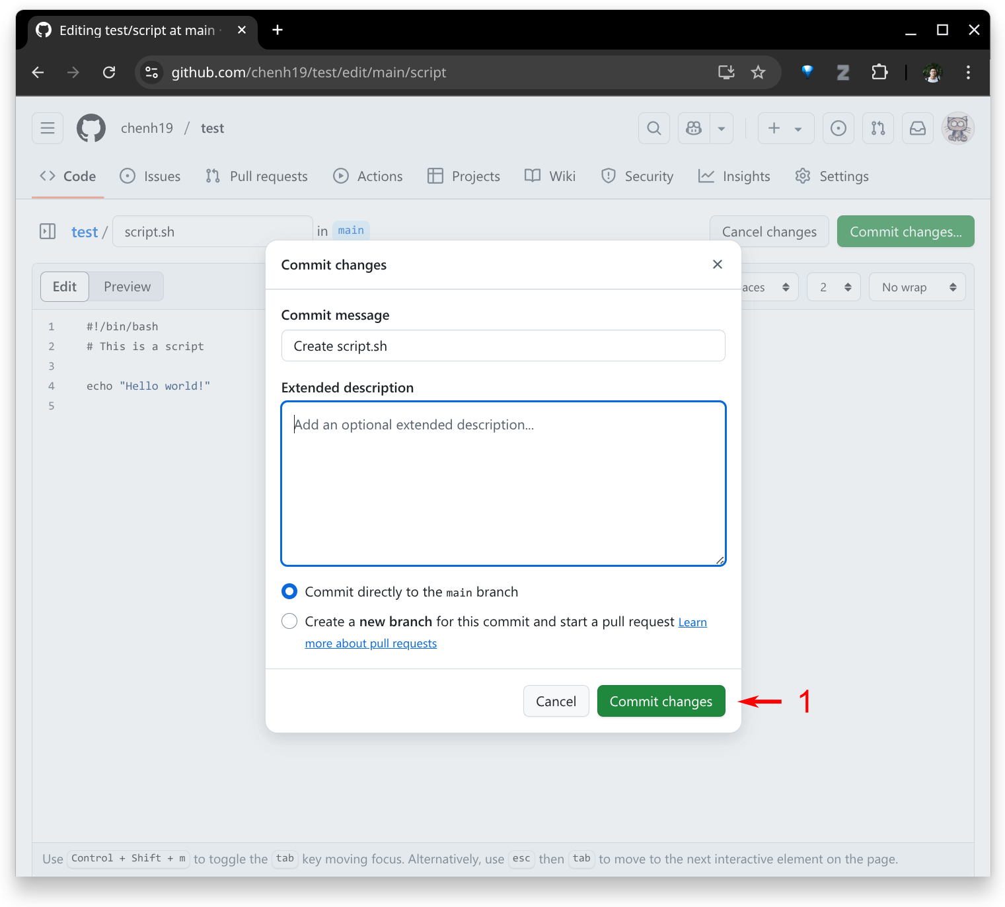The height and width of the screenshot is (907, 1005).
Task: Open the Chrome profile avatar
Action: pyautogui.click(x=933, y=73)
